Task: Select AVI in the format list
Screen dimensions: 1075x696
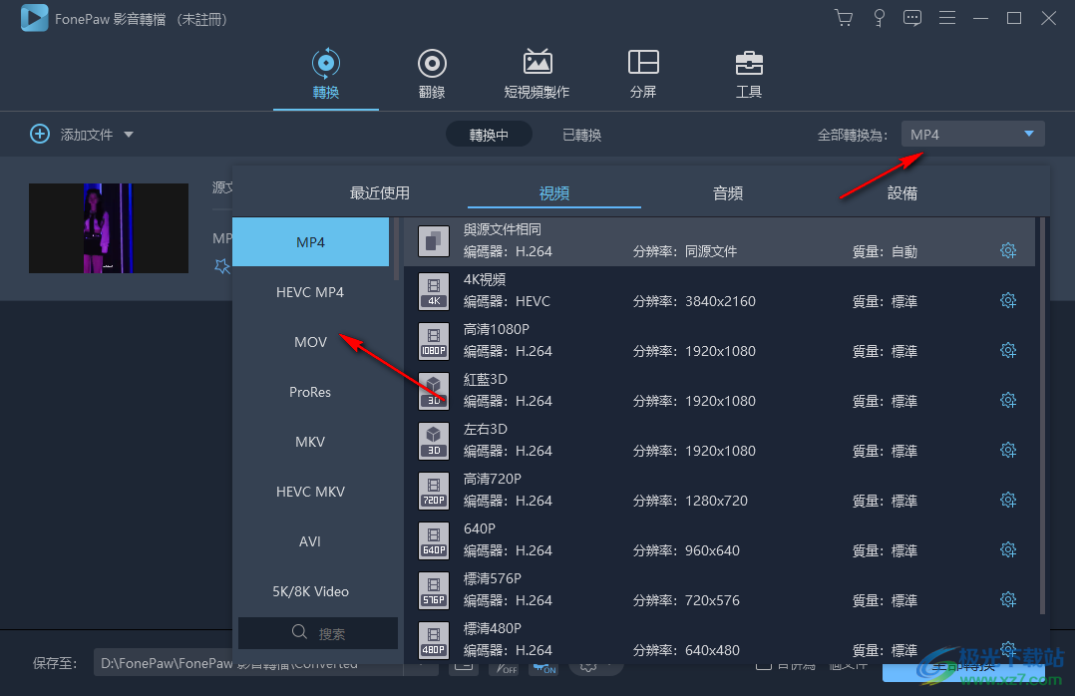Action: pyautogui.click(x=310, y=541)
